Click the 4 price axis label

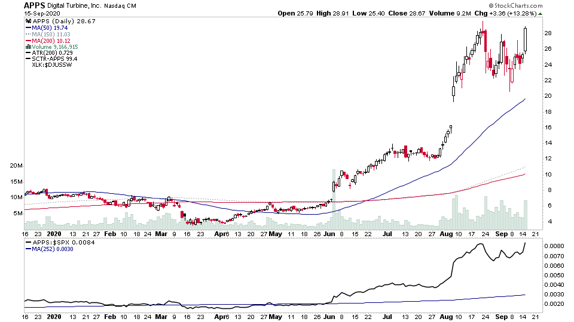[550, 222]
